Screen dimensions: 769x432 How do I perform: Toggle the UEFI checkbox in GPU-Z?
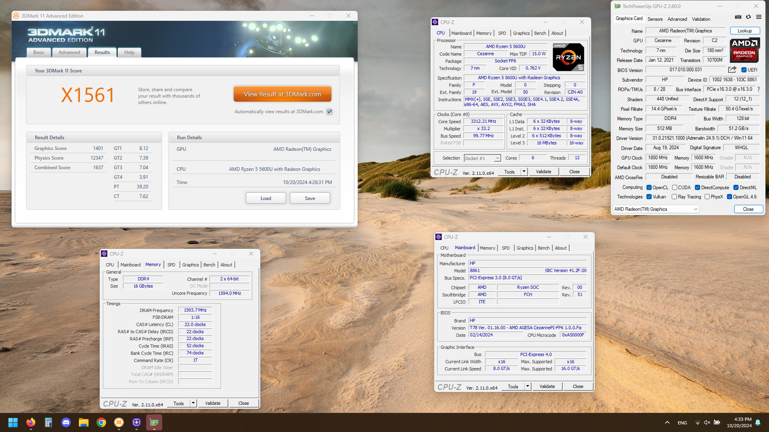point(744,70)
